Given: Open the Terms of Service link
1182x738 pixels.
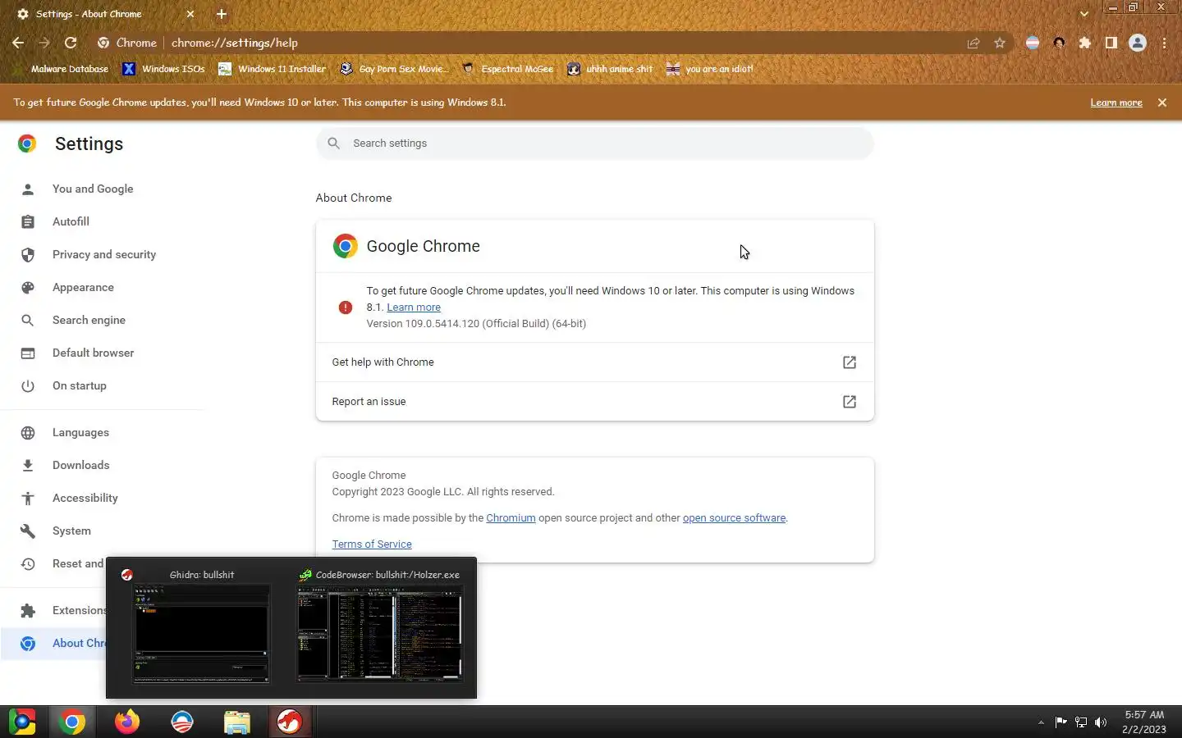Looking at the screenshot, I should coord(372,544).
